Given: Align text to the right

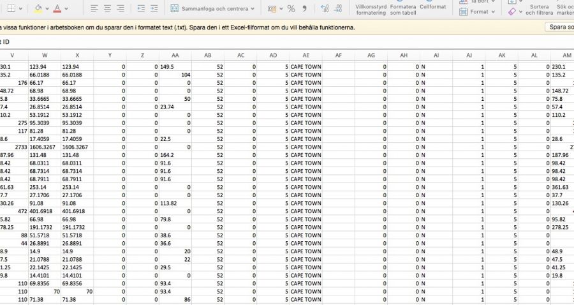Looking at the screenshot, I should click(x=121, y=8).
